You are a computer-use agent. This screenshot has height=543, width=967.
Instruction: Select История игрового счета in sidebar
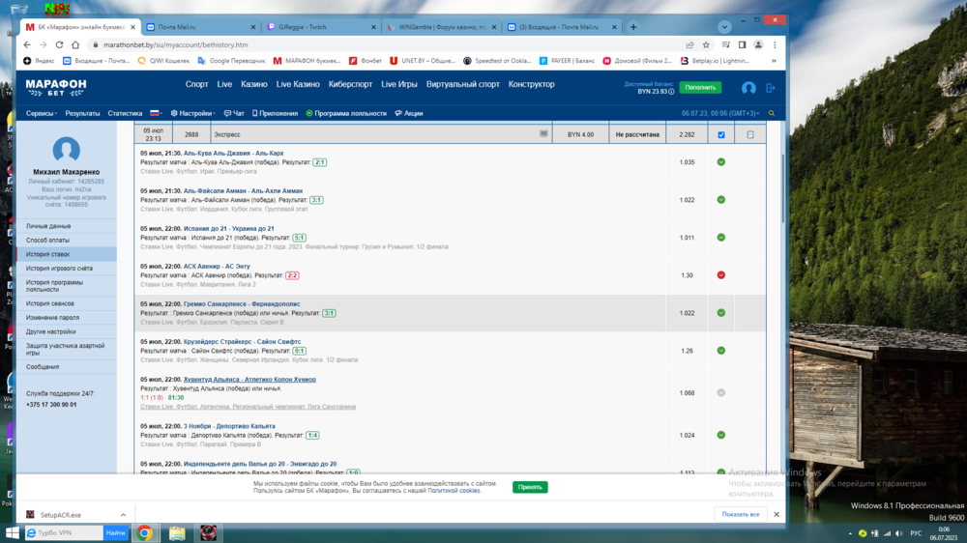[x=59, y=268]
